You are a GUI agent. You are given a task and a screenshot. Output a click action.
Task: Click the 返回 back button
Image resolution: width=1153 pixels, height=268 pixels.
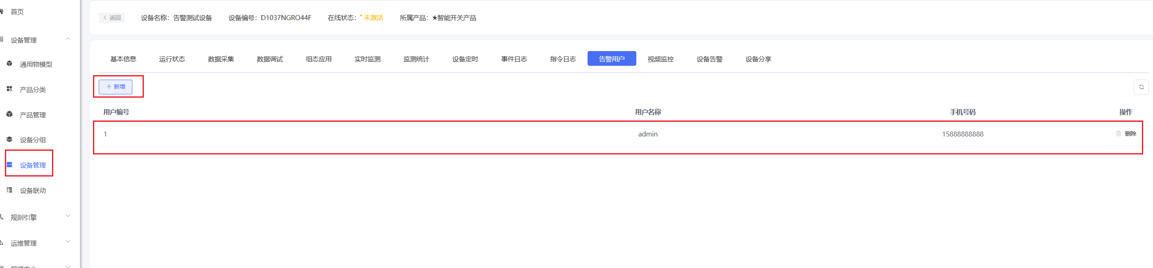(x=111, y=18)
